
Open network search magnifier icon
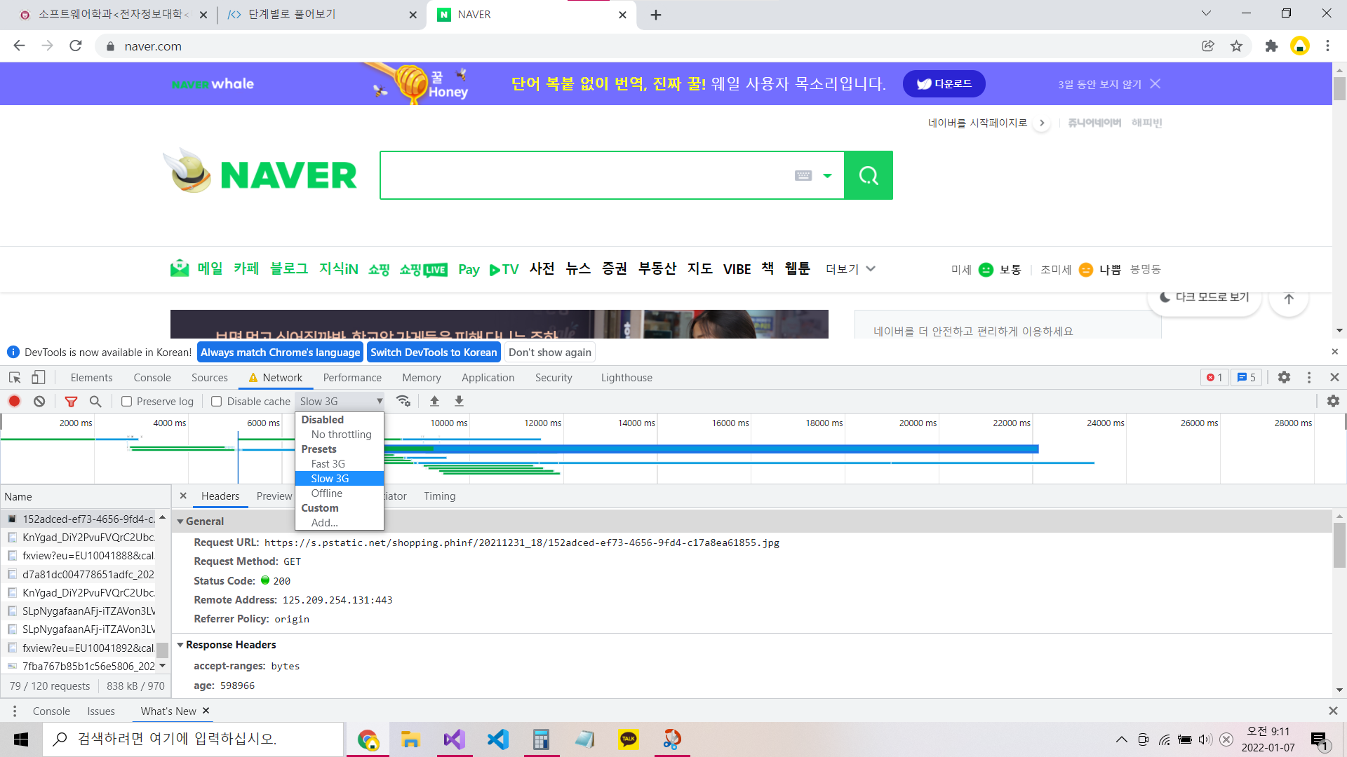click(95, 401)
